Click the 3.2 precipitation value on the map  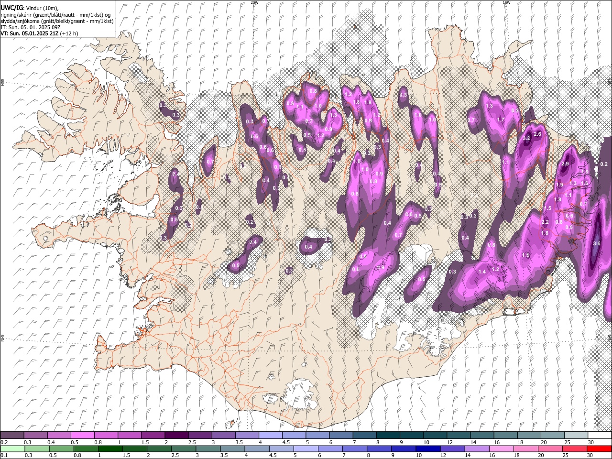[x=527, y=138]
